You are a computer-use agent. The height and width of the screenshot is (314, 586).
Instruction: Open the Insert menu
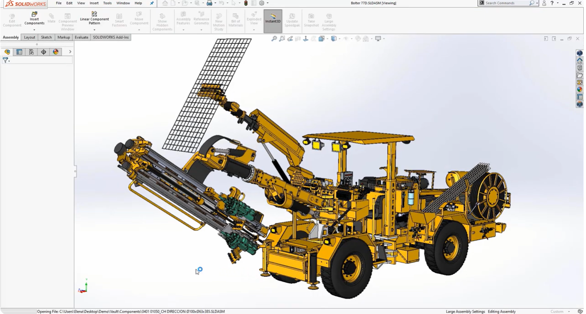click(x=94, y=3)
